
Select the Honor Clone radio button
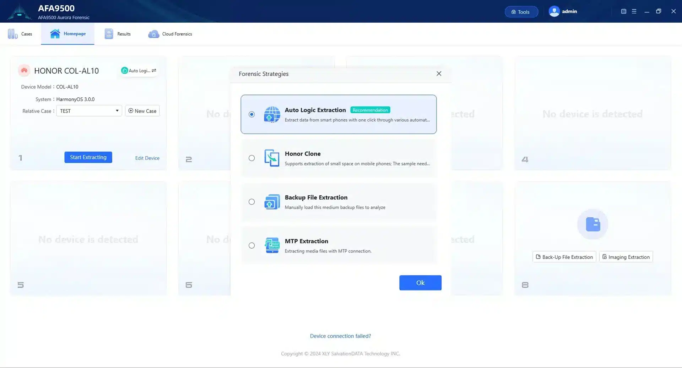[x=251, y=158]
